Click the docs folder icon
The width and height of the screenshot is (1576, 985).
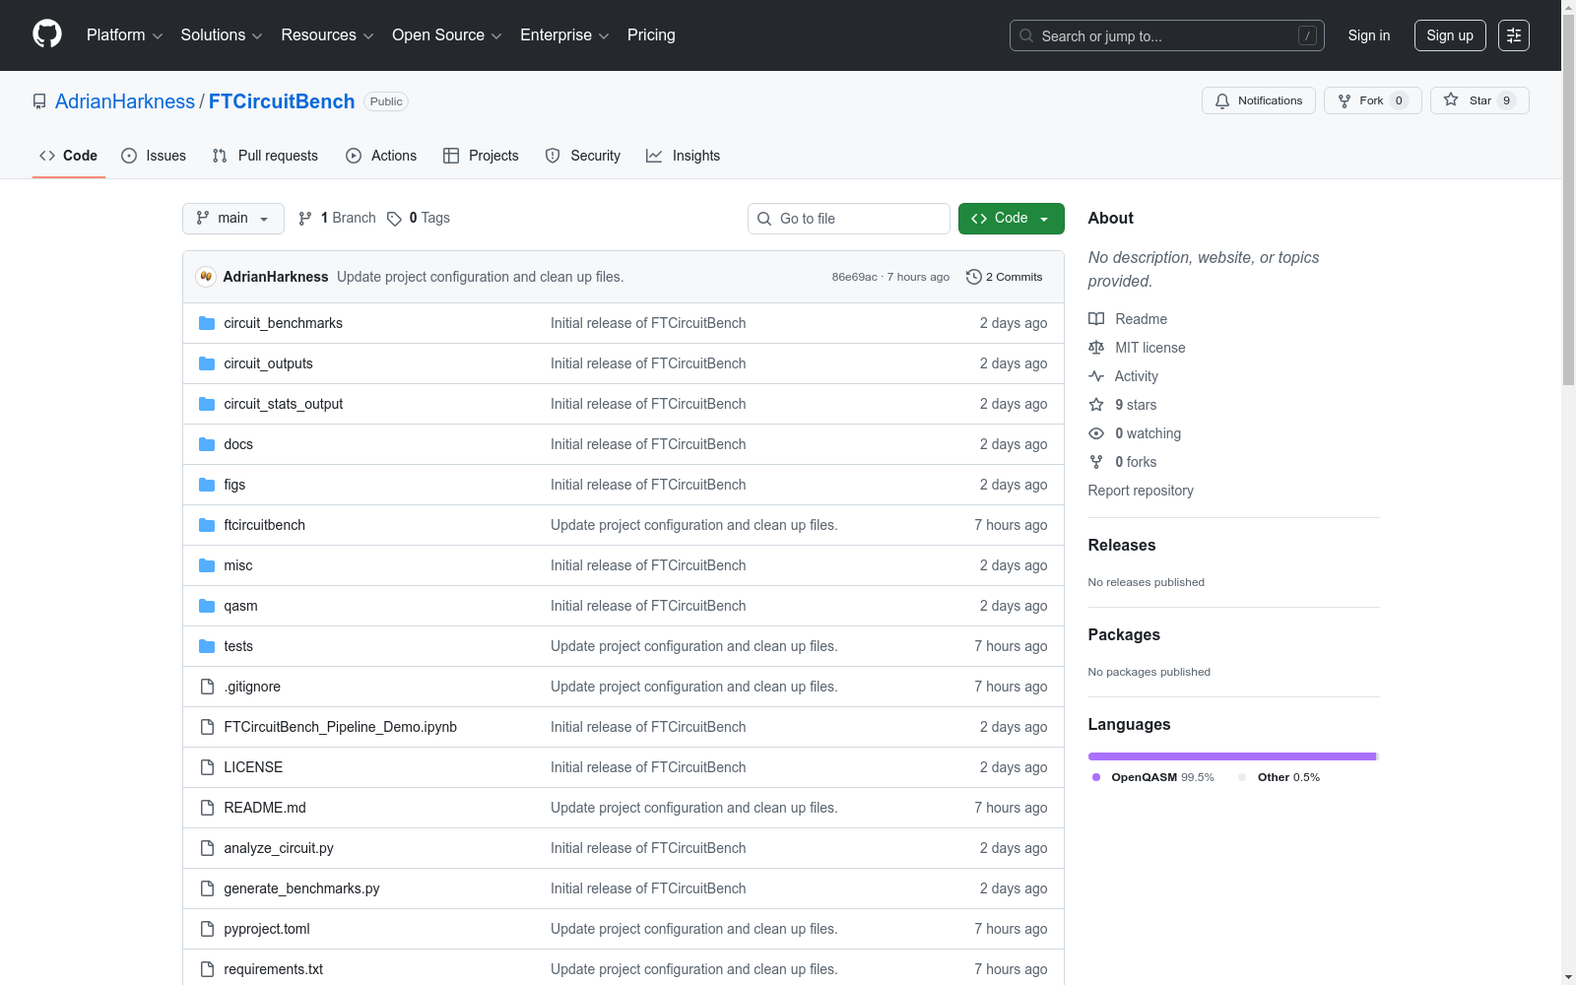pyautogui.click(x=207, y=444)
